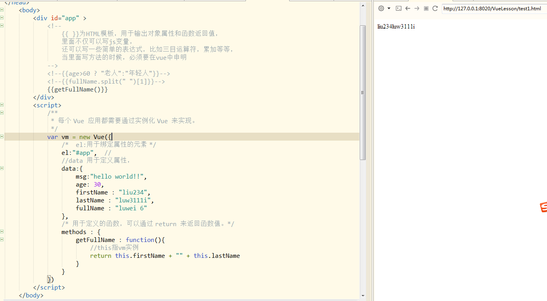Click the editor scrollbar up arrow
This screenshot has height=301, width=547.
[363, 5]
